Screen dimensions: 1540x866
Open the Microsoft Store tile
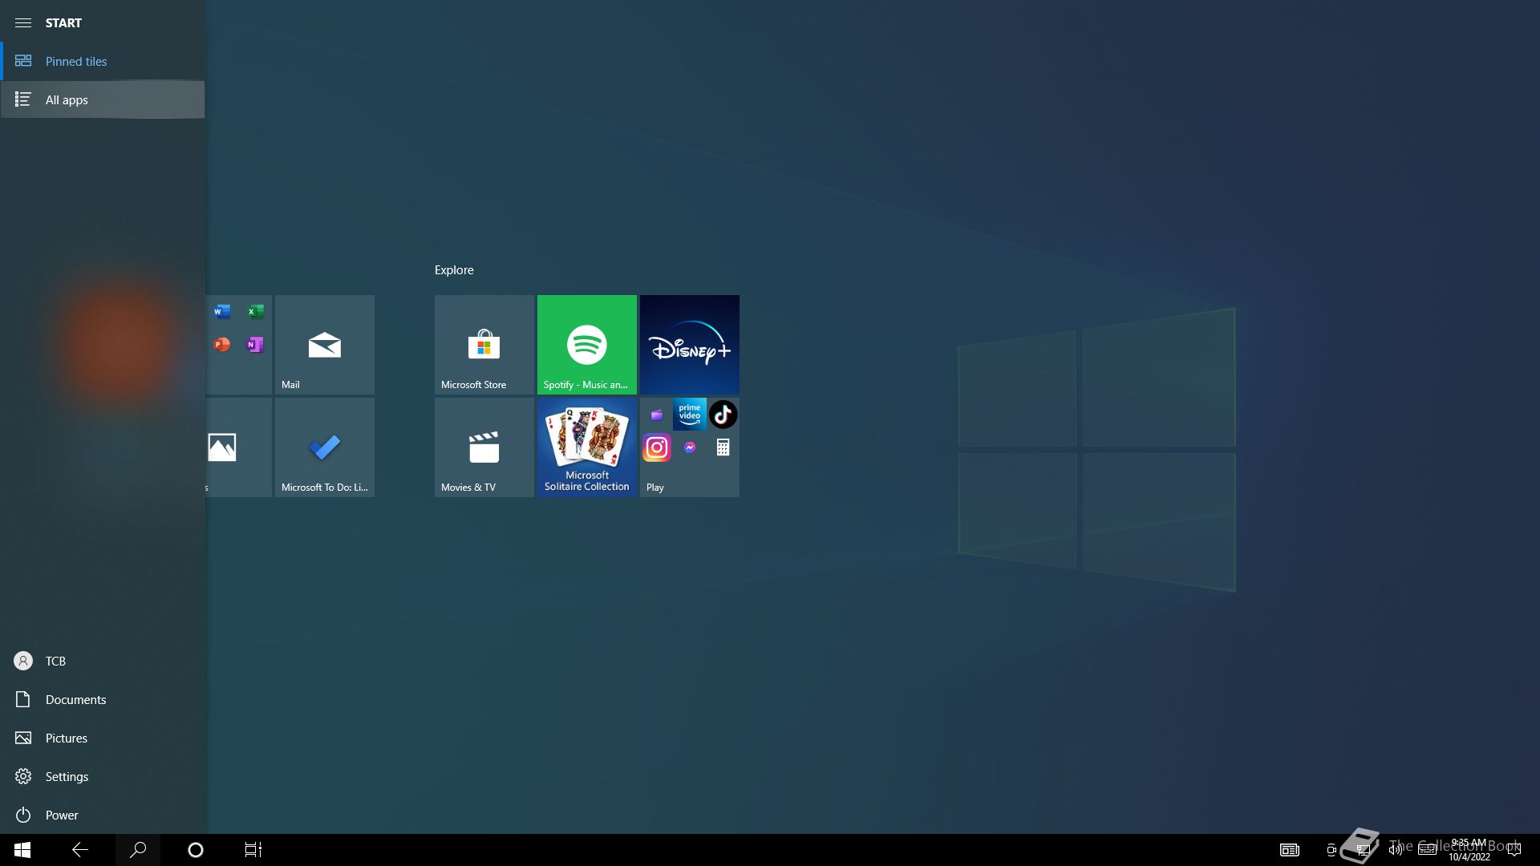pos(484,345)
